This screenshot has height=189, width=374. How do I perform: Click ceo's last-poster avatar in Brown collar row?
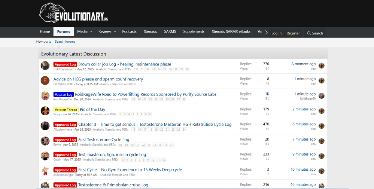(322, 65)
